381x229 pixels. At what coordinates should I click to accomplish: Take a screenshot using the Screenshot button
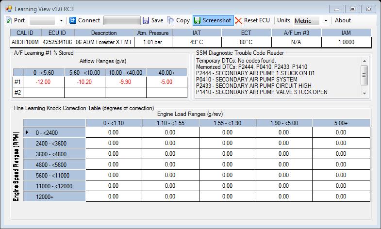point(213,20)
